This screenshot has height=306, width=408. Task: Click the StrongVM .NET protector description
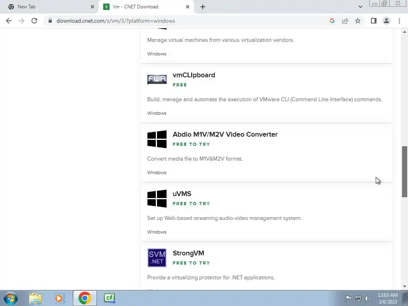211,277
